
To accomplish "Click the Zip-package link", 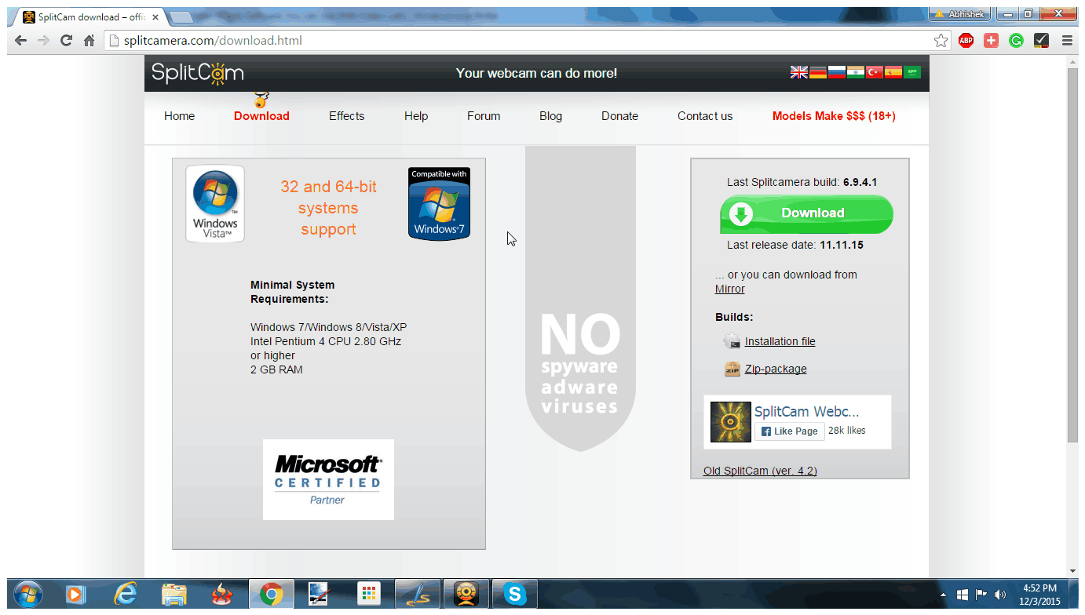I will 776,369.
